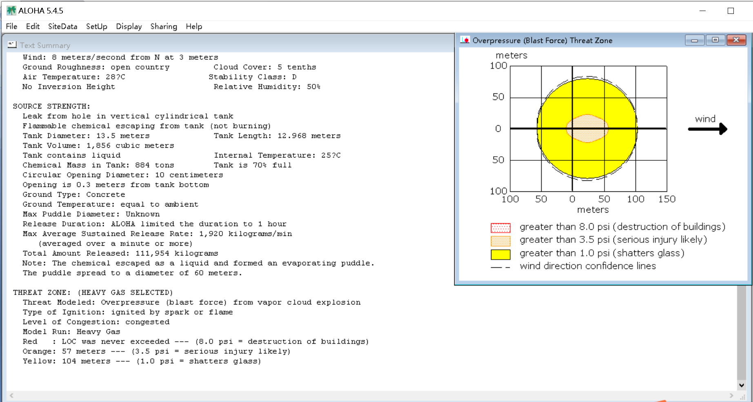Click the vertical scrollbar down arrow

742,385
